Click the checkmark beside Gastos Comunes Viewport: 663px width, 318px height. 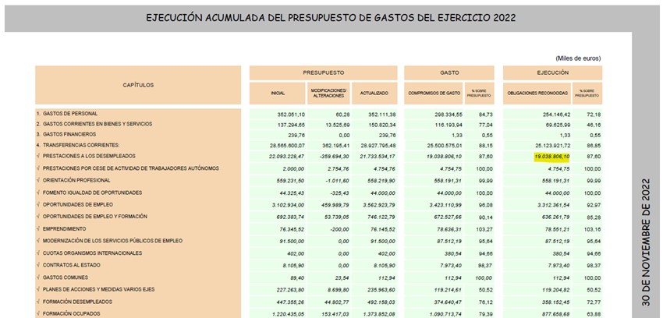click(x=37, y=275)
